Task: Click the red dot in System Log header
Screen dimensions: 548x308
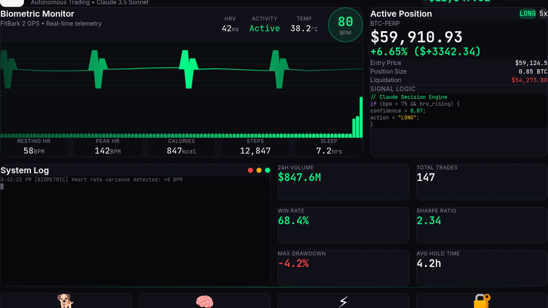Action: (250, 170)
